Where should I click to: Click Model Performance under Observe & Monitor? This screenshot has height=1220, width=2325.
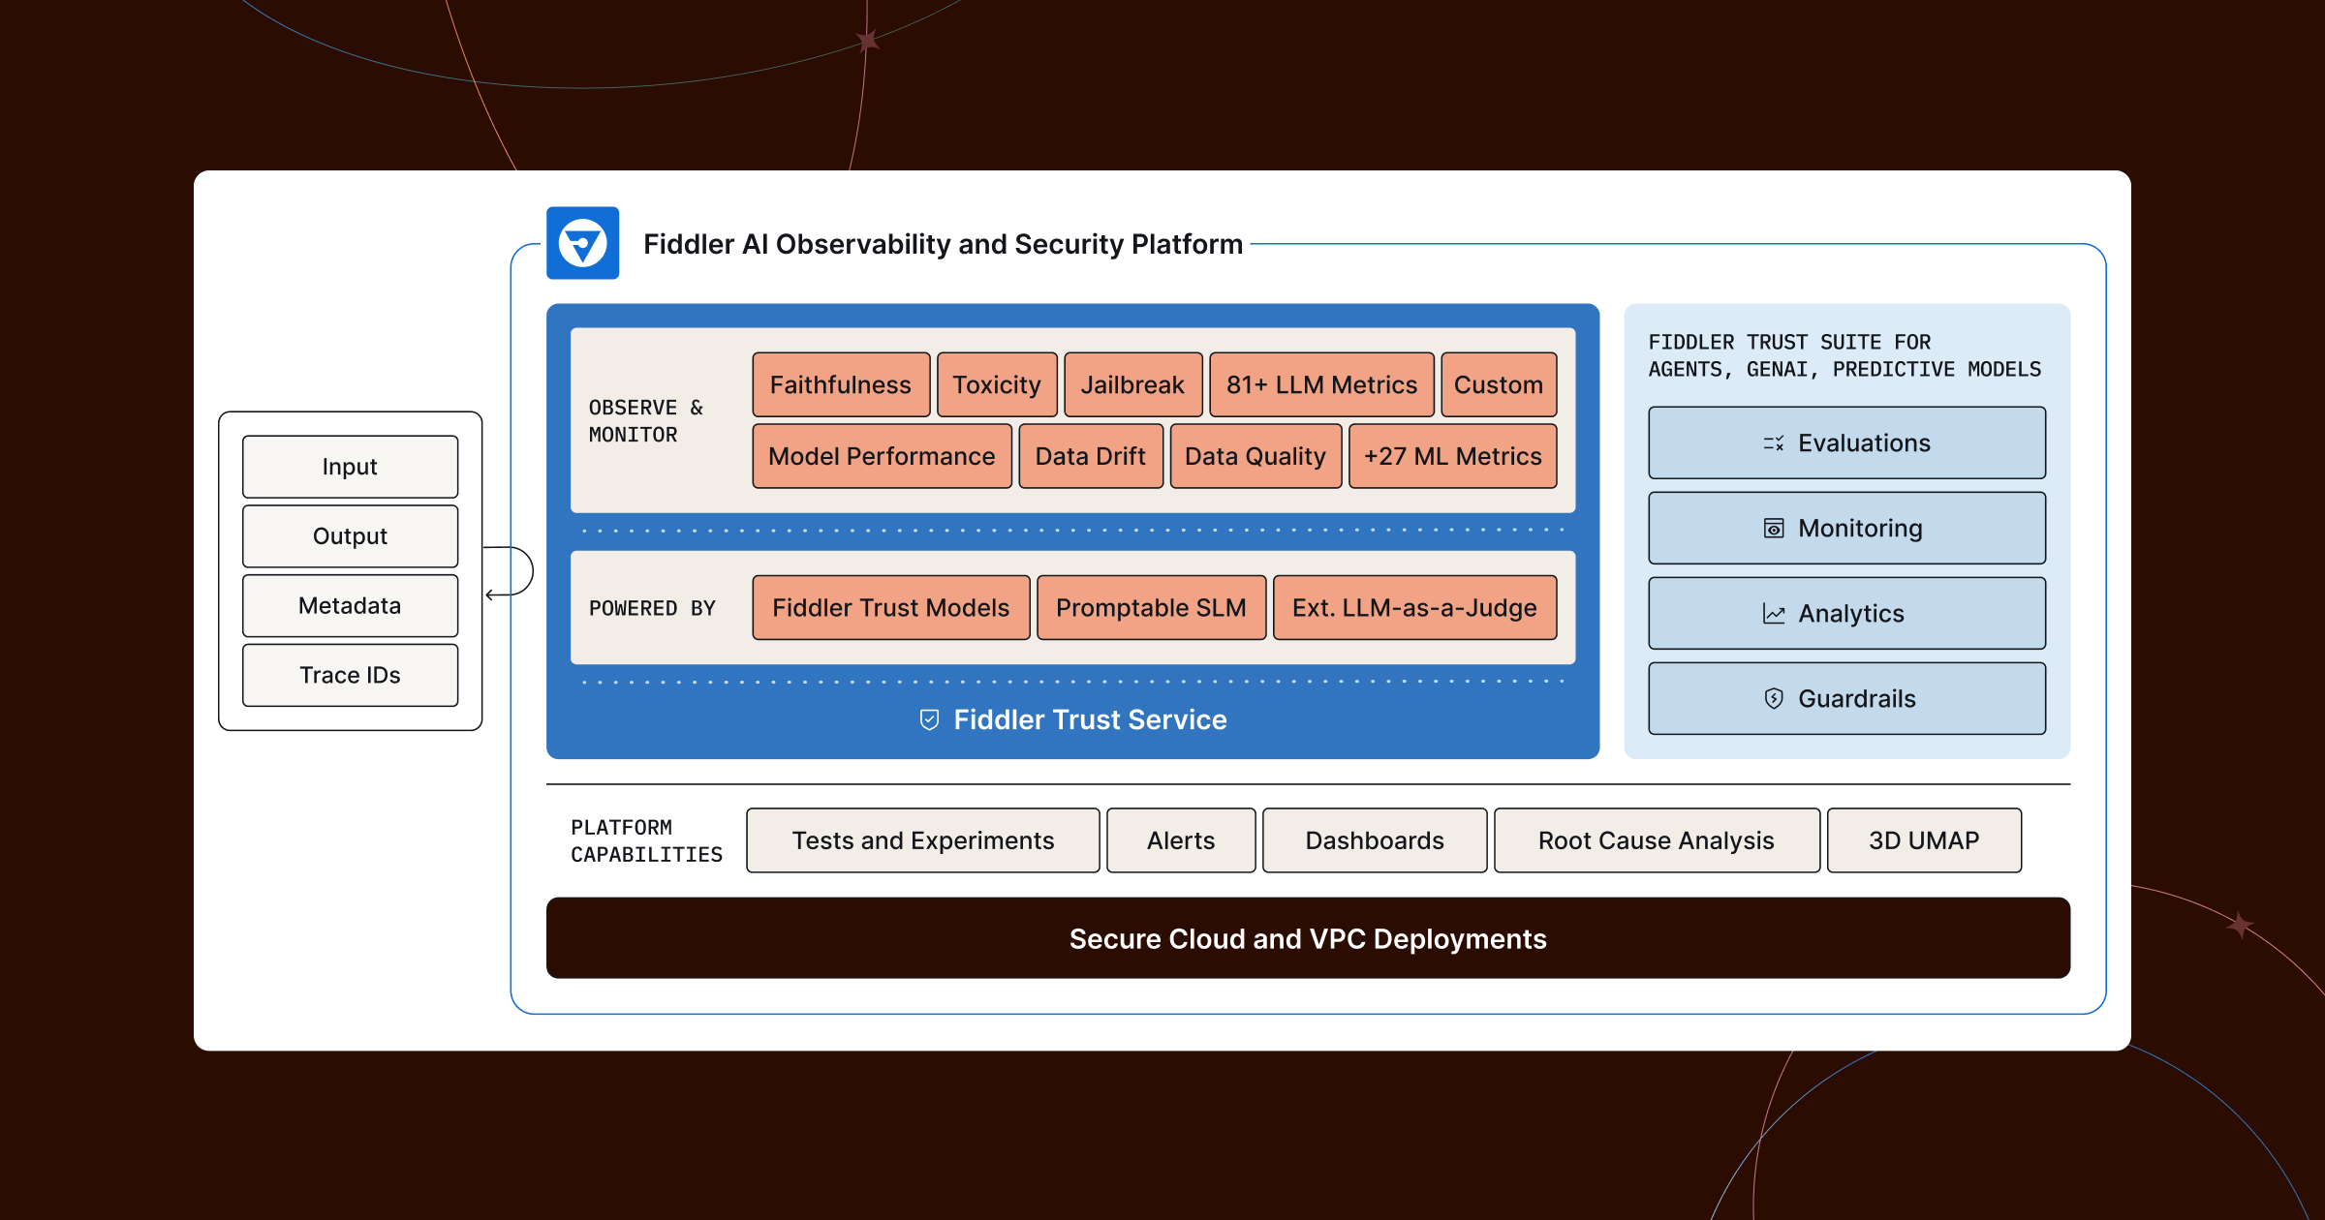(883, 456)
